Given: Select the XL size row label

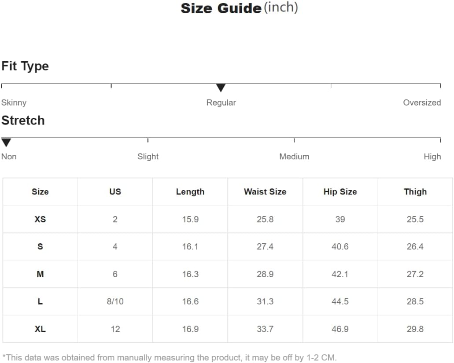Looking at the screenshot, I should pyautogui.click(x=40, y=329).
